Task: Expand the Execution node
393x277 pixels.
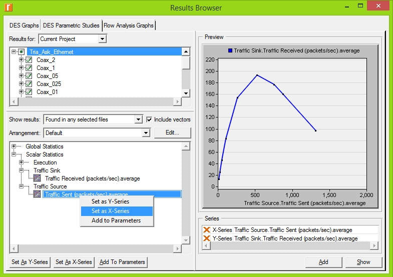Action: point(21,162)
